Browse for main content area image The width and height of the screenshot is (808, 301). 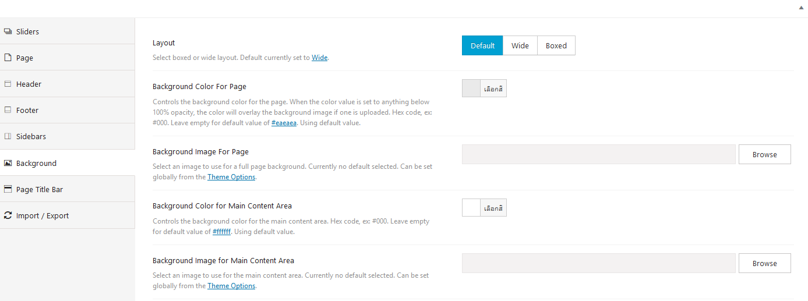point(765,263)
